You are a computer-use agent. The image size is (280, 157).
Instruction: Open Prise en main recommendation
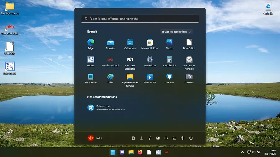106,108
